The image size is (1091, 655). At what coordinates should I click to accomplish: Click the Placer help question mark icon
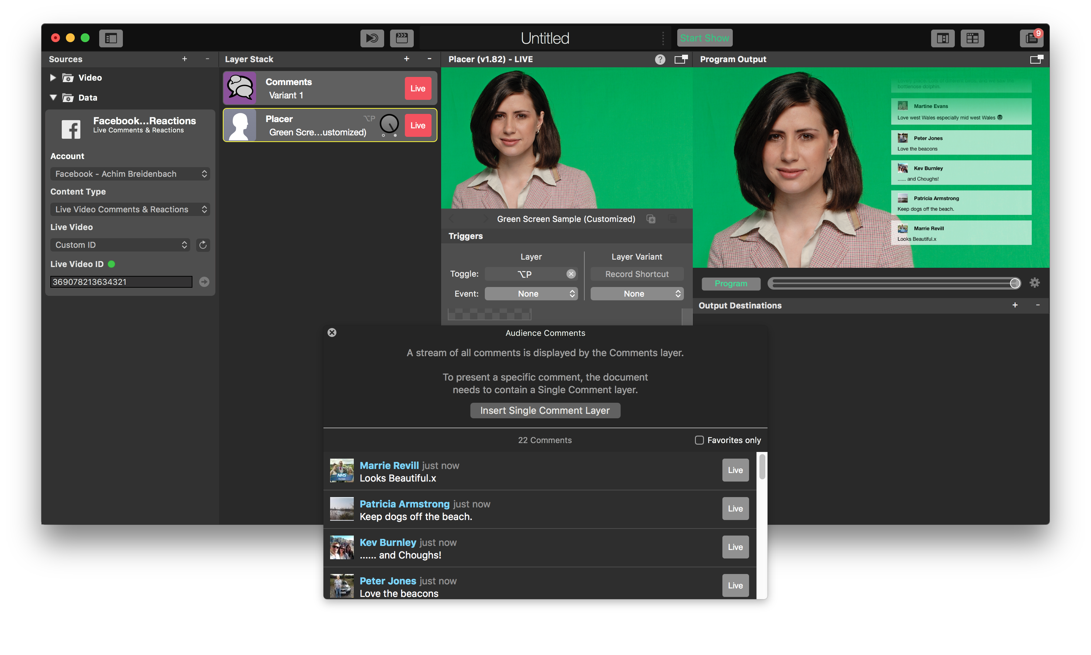(x=659, y=59)
